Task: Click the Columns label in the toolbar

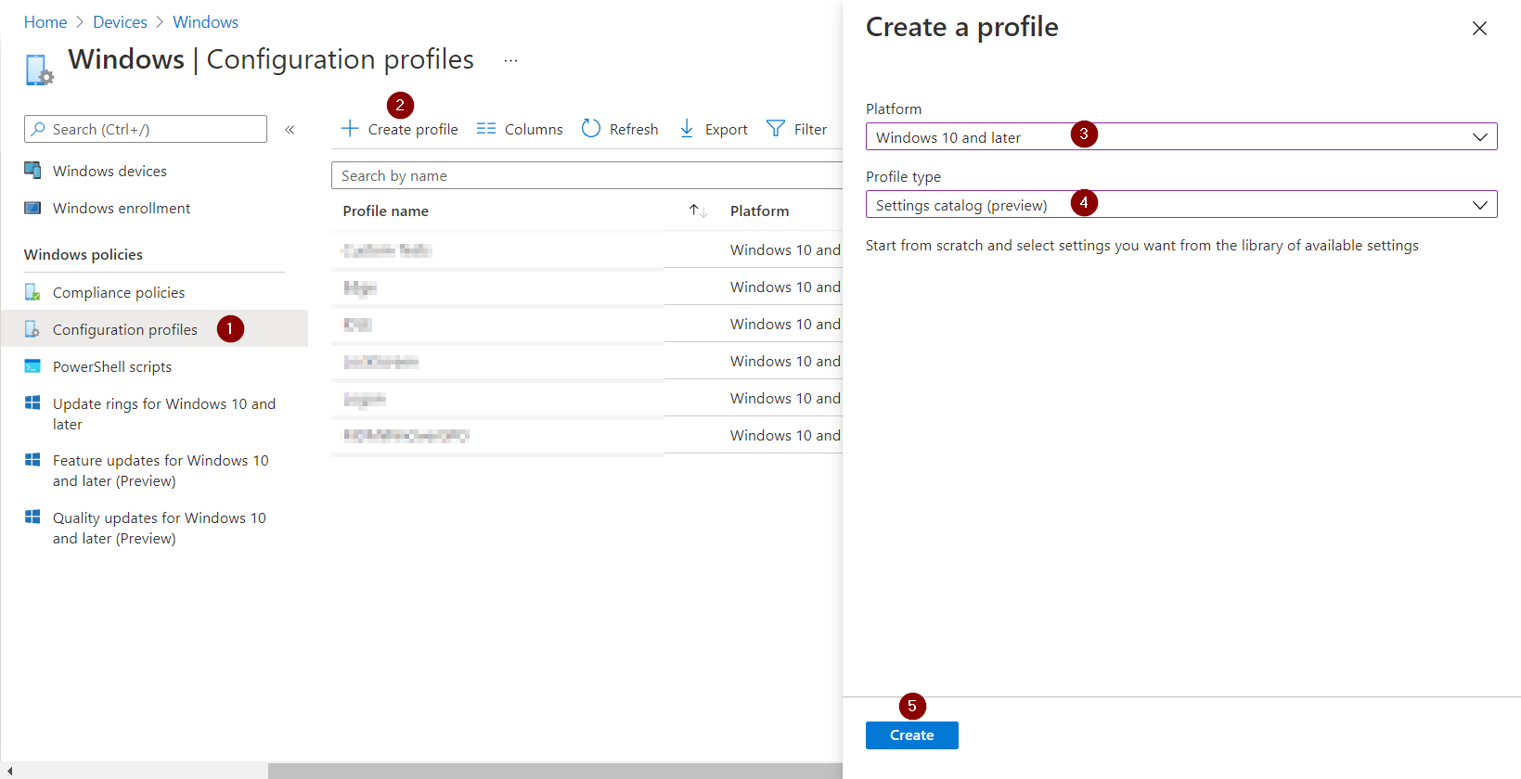Action: (534, 130)
